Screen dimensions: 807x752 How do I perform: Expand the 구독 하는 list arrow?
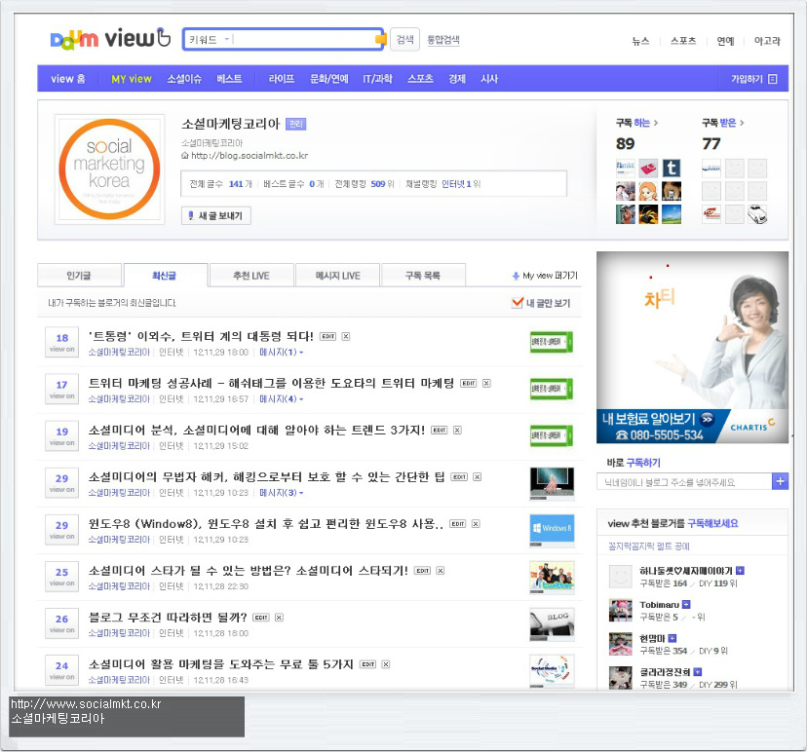click(656, 123)
